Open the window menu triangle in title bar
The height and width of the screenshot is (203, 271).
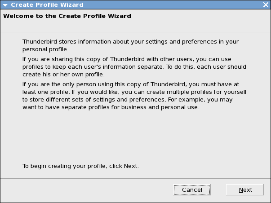coord(5,5)
